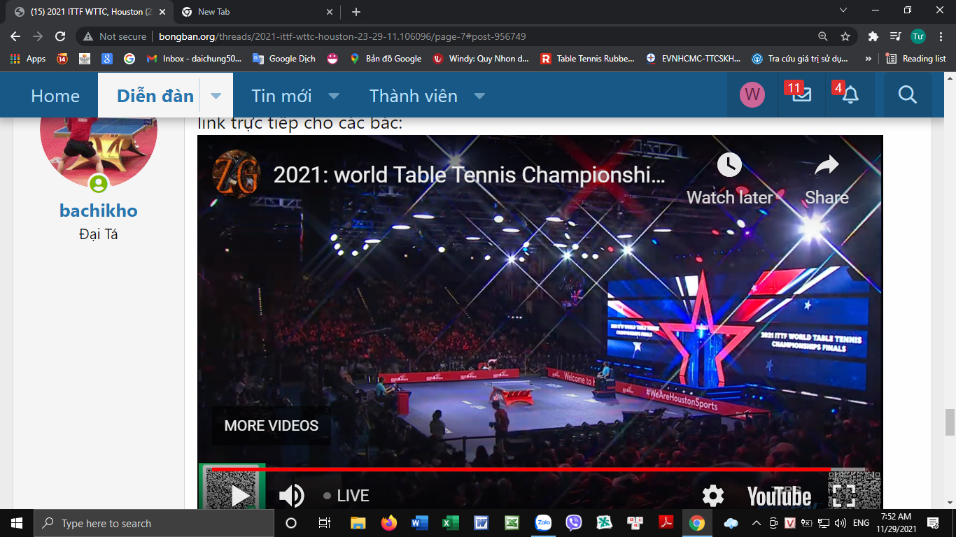Click the MORE VIDEOS button
This screenshot has width=956, height=537.
coord(271,426)
